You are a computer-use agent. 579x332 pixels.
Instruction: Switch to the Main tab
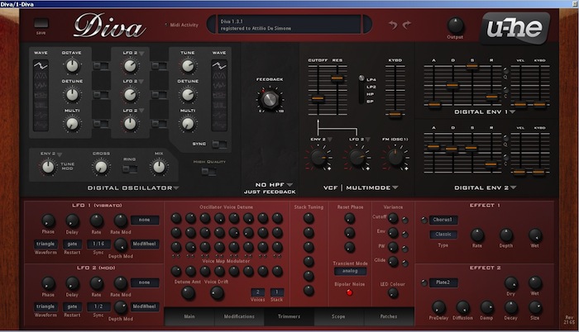pyautogui.click(x=189, y=316)
